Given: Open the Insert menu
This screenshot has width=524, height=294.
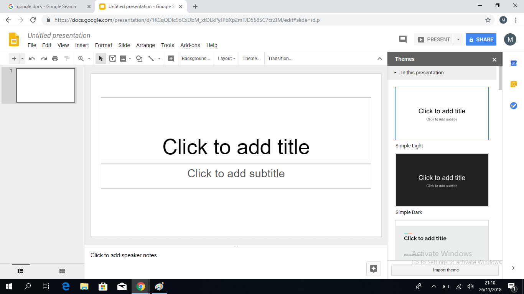Looking at the screenshot, I should click(x=82, y=45).
